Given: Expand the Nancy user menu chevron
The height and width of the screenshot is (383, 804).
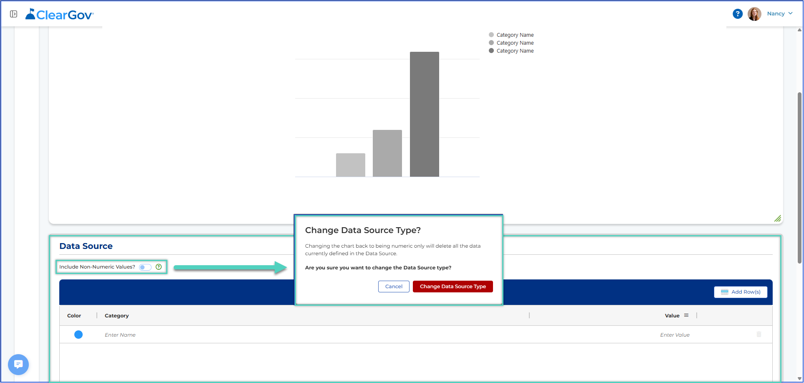Looking at the screenshot, I should 790,13.
